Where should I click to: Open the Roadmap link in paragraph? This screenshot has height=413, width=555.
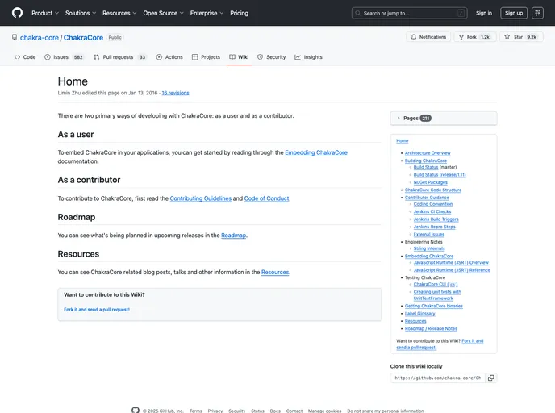click(234, 236)
